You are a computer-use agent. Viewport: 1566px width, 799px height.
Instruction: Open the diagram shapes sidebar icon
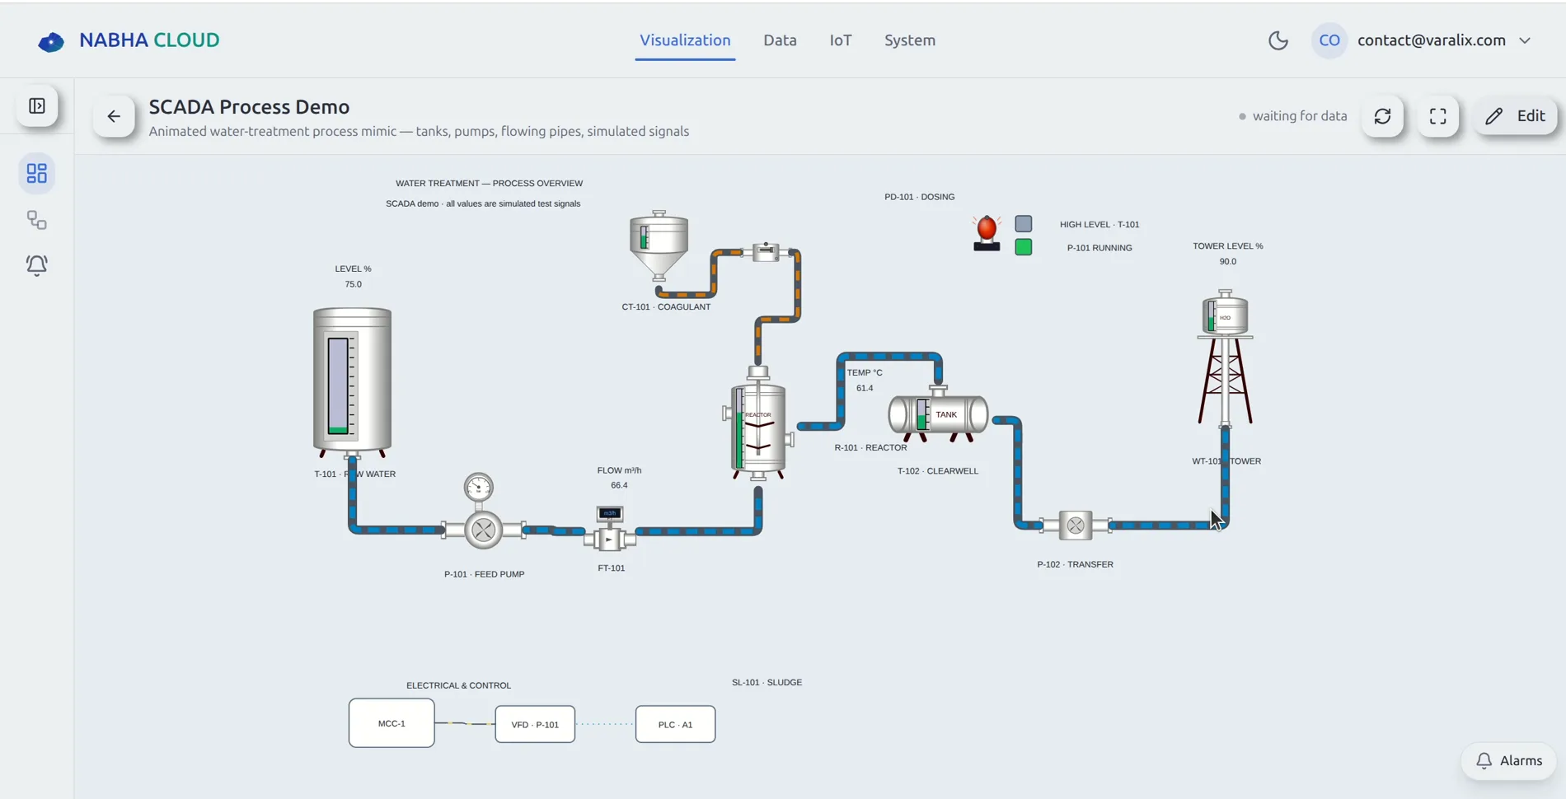[x=37, y=220]
